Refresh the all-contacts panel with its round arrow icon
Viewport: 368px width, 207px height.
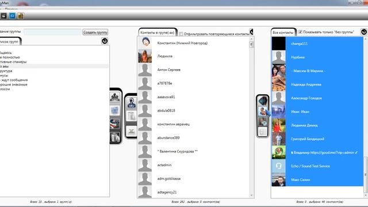coord(364,32)
